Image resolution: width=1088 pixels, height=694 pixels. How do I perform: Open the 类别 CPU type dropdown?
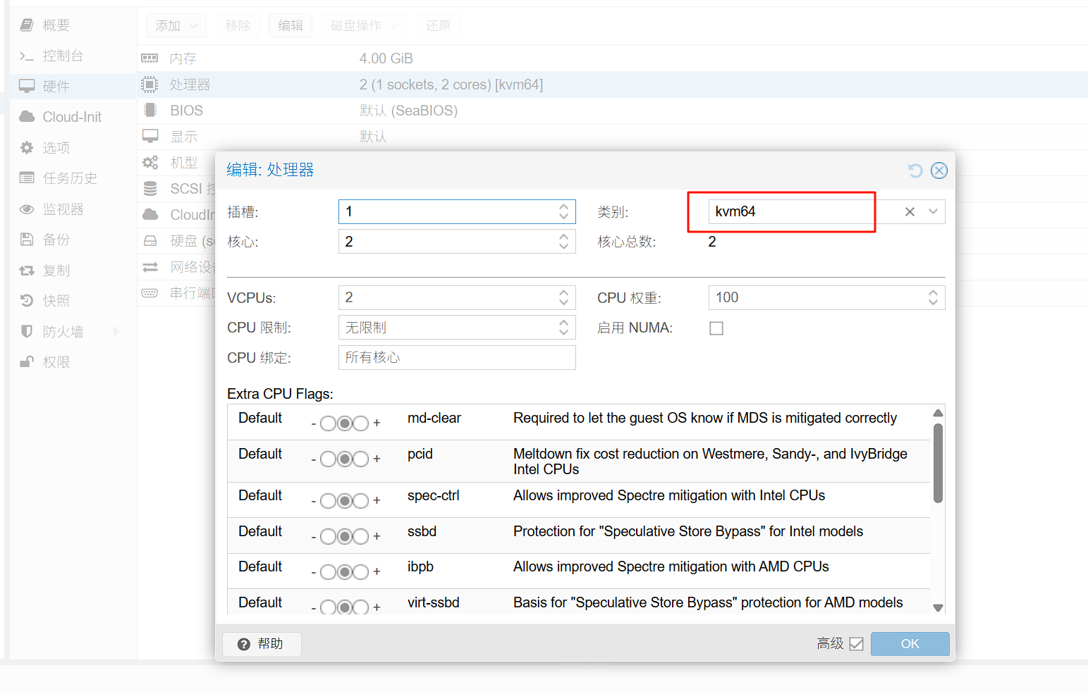933,212
